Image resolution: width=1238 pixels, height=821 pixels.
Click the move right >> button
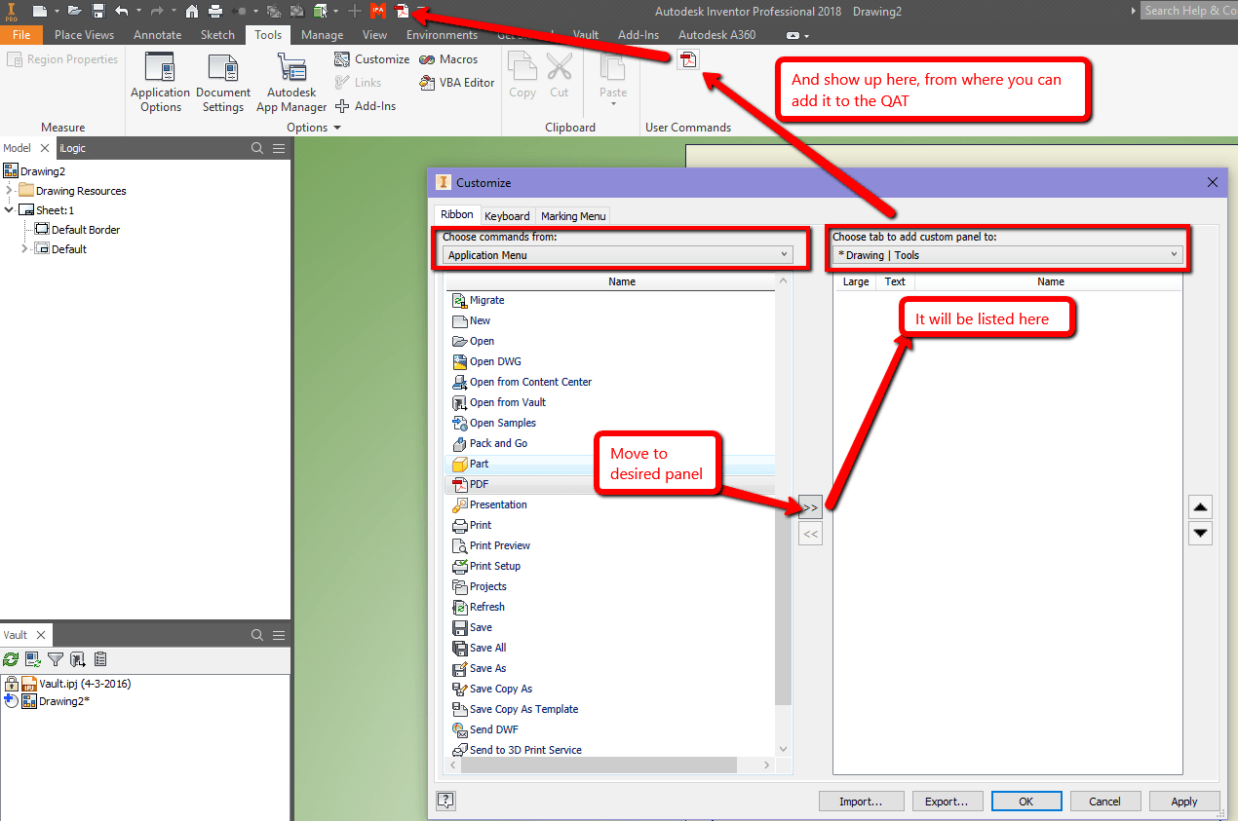pos(810,506)
